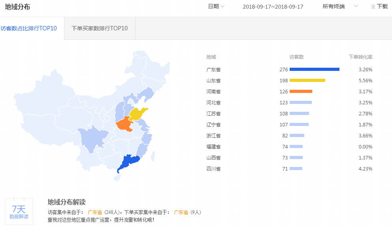The height and width of the screenshot is (226, 392).
Task: Click the 辽宁省 visitor bar
Action: [x=299, y=124]
